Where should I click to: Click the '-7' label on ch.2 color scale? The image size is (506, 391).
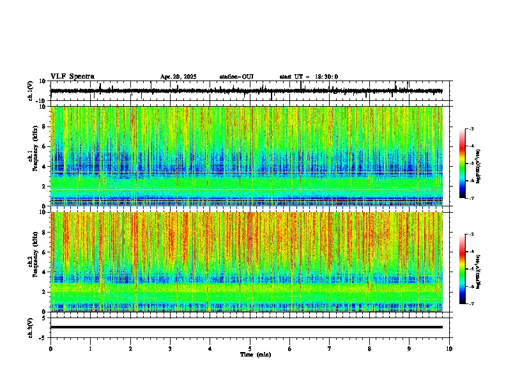tap(471, 303)
